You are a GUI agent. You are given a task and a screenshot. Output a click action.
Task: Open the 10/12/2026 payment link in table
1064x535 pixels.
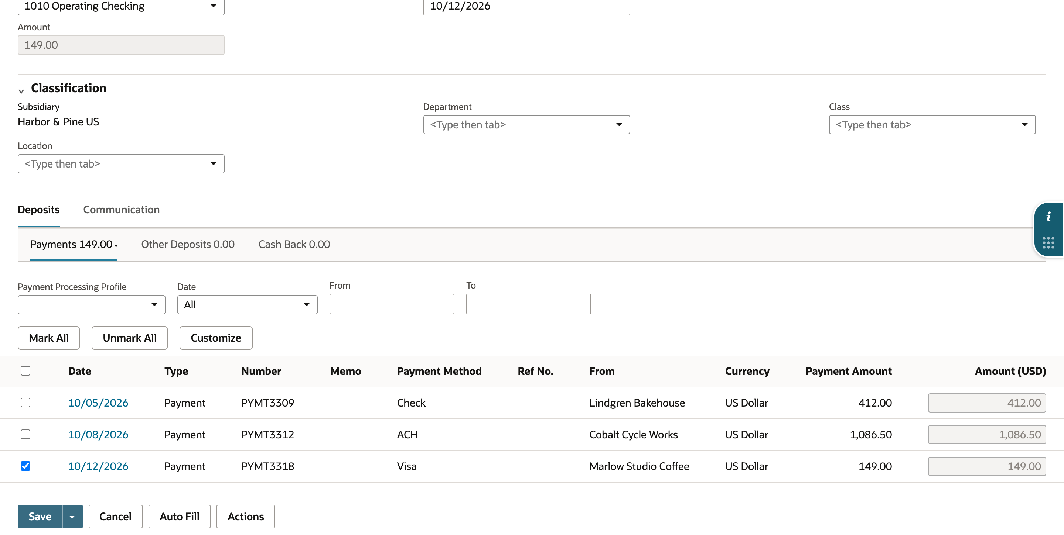click(98, 466)
